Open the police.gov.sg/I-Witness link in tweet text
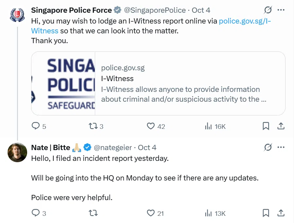 [245, 21]
